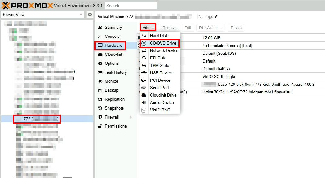Choose USB Device from Add menu
The width and height of the screenshot is (325, 178).
pos(160,73)
